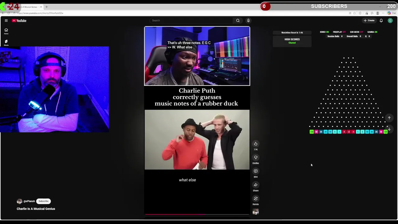Screen dimensions: 398x224
Task: Toggle the SUB MODE OFF setting
Action: (x=357, y=32)
